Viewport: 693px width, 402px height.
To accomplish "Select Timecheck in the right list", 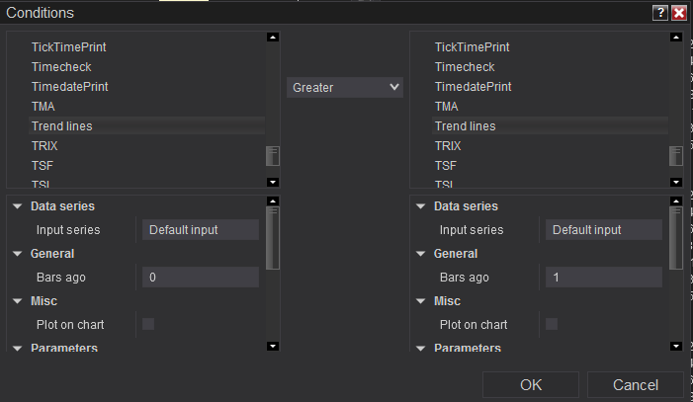I will 465,66.
